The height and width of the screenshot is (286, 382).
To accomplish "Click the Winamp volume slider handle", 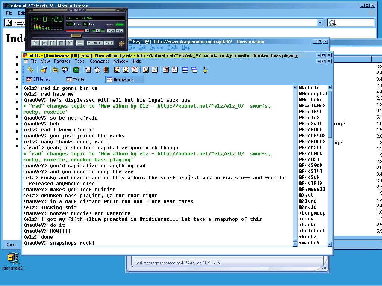I will point(87,31).
